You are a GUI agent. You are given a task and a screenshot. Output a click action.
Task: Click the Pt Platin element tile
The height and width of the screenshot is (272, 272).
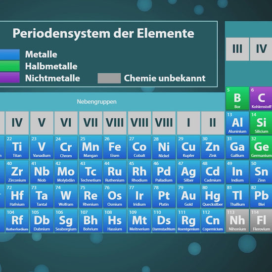(164, 196)
